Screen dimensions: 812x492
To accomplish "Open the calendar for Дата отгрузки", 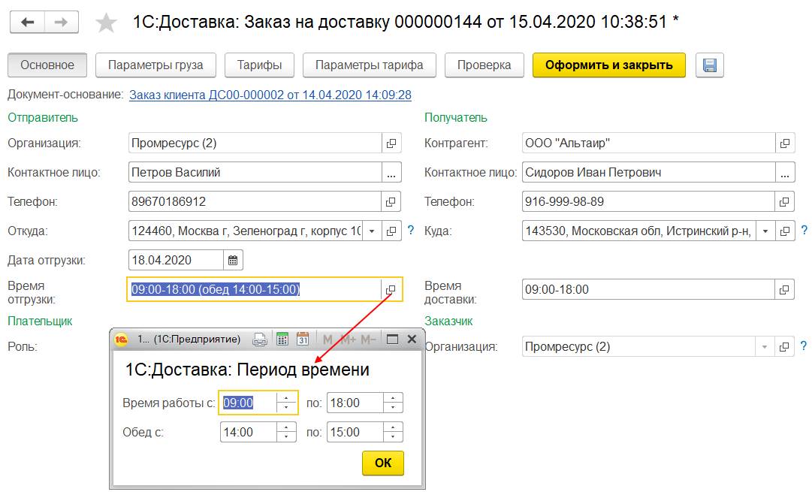I will click(233, 261).
